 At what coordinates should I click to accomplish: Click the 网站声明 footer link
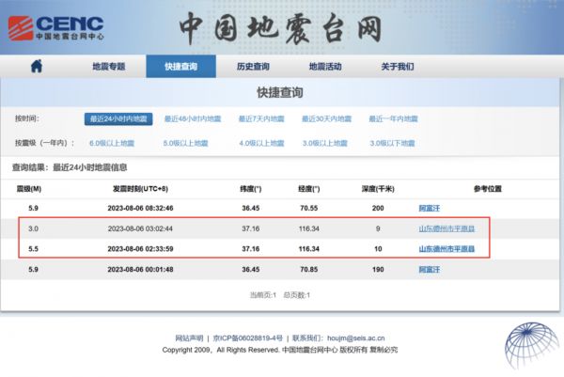click(191, 338)
